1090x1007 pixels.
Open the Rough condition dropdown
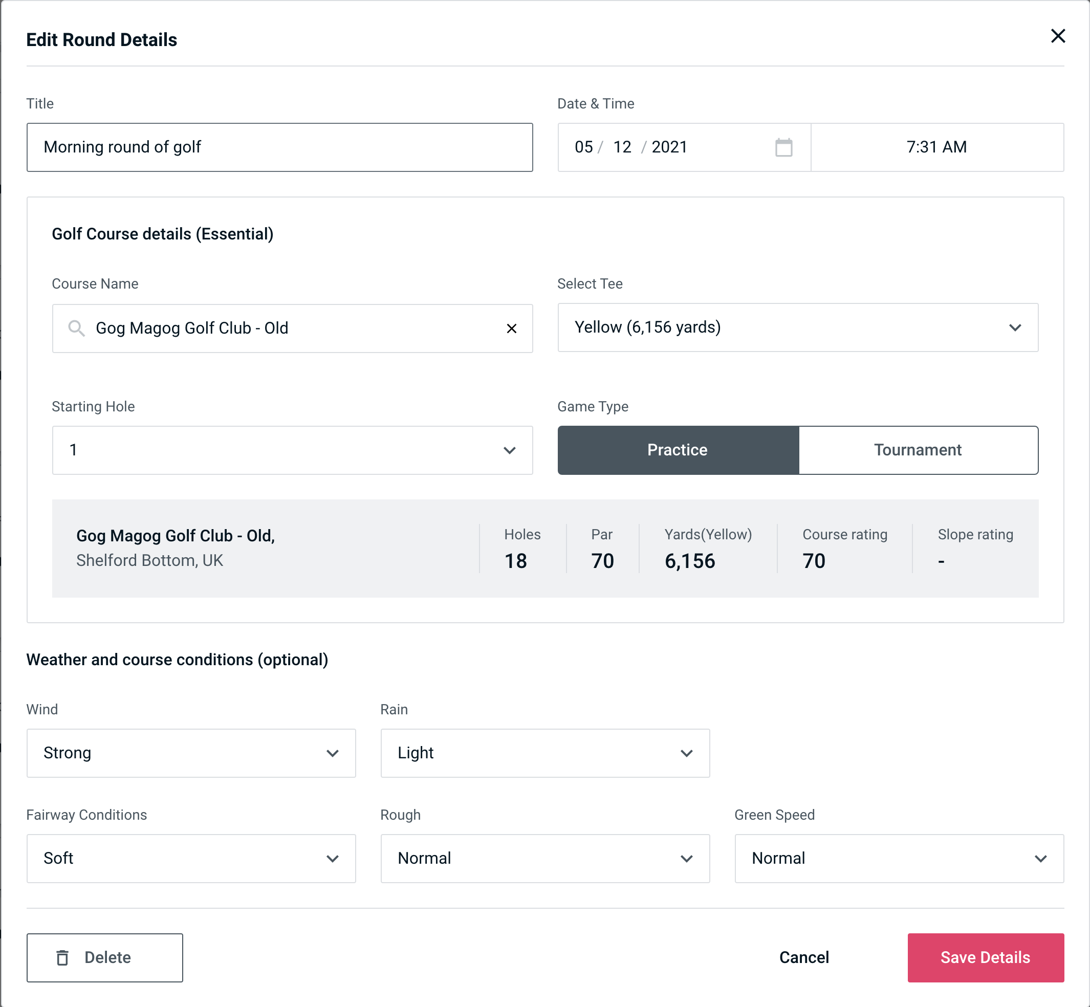click(545, 859)
